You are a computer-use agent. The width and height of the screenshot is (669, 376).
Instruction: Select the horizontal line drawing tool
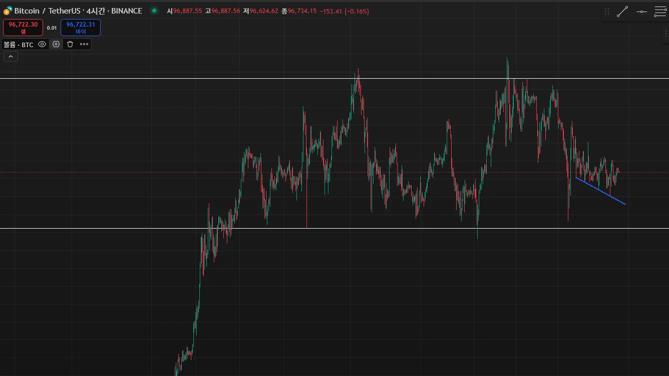coord(641,12)
